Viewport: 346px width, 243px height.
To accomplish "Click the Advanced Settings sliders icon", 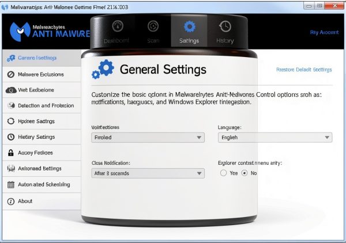I will click(11, 169).
